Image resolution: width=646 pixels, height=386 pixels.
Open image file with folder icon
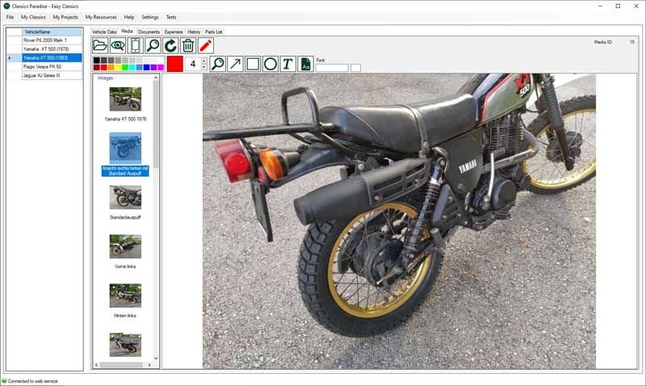100,45
